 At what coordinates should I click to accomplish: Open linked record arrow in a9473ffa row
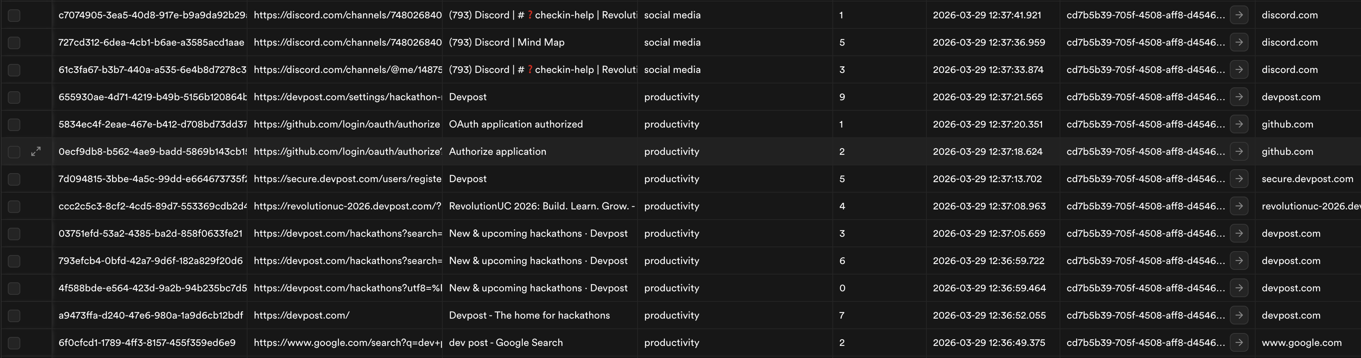tap(1239, 315)
